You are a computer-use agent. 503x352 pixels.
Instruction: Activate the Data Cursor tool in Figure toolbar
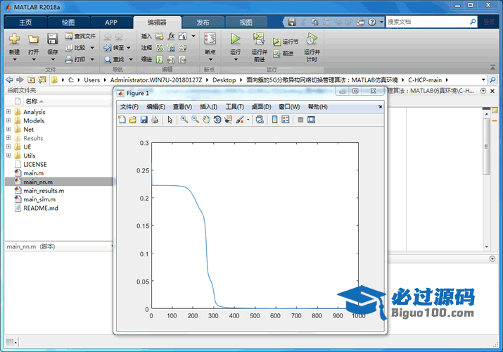pos(229,120)
